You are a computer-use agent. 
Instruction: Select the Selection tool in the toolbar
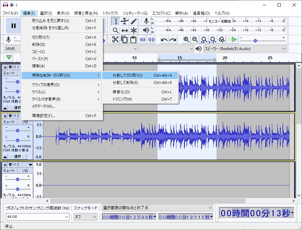point(116,21)
